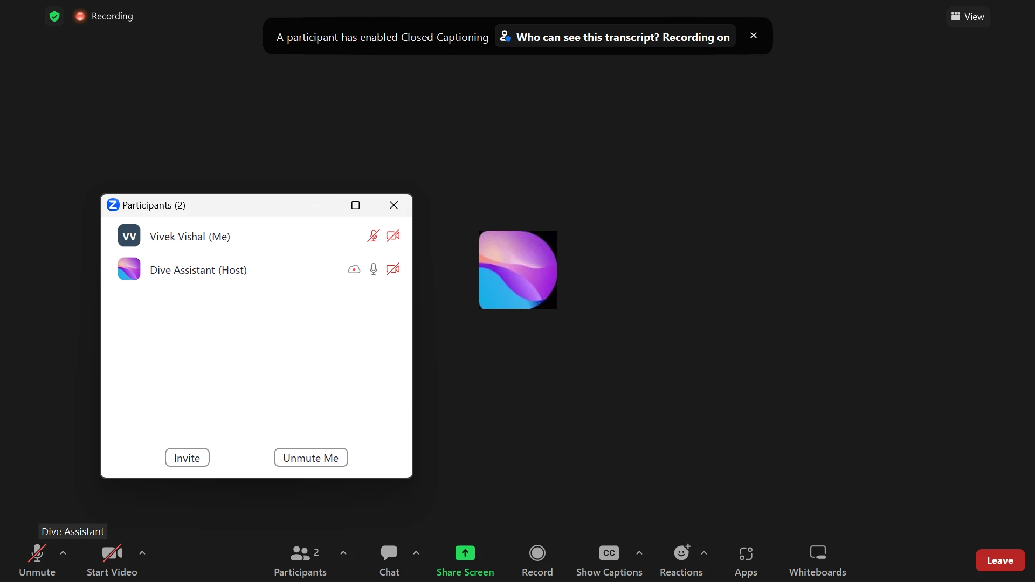Toggle Show Captions CC button
The image size is (1035, 582).
pos(609,553)
